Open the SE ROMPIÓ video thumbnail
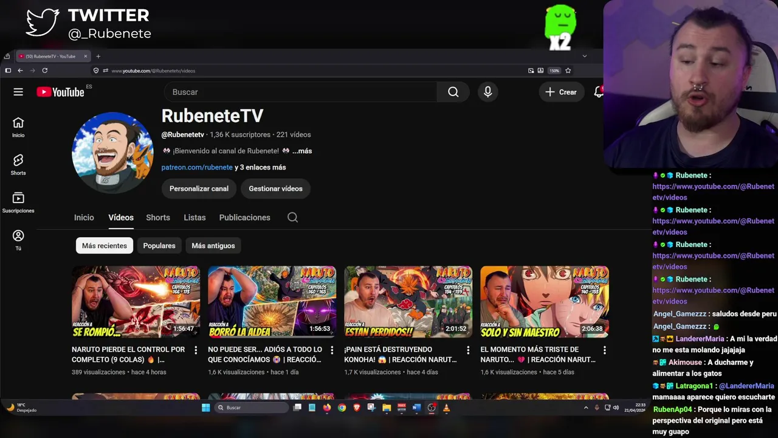The height and width of the screenshot is (438, 778). (x=136, y=302)
